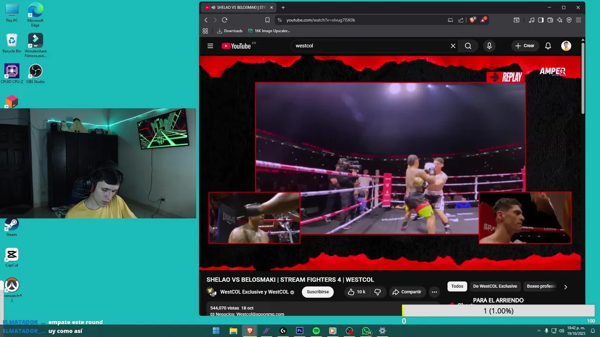The height and width of the screenshot is (337, 600).
Task: Launch Microsoft Edge from desktop
Action: click(x=35, y=15)
